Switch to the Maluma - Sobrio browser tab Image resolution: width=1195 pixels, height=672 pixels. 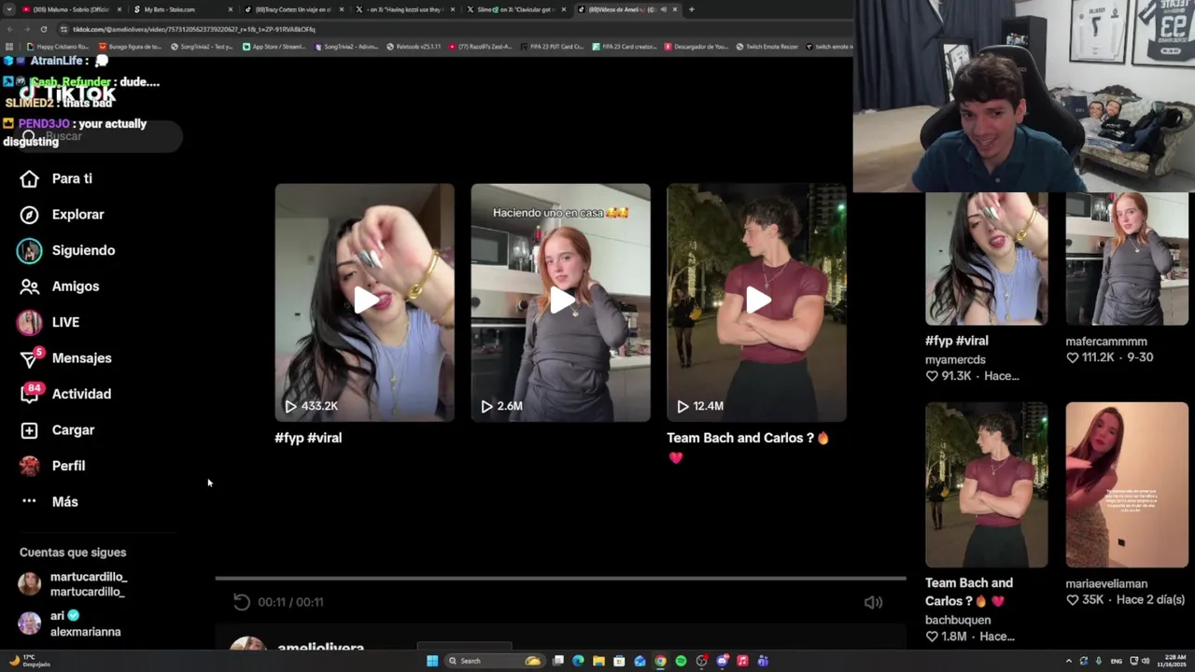click(x=70, y=9)
